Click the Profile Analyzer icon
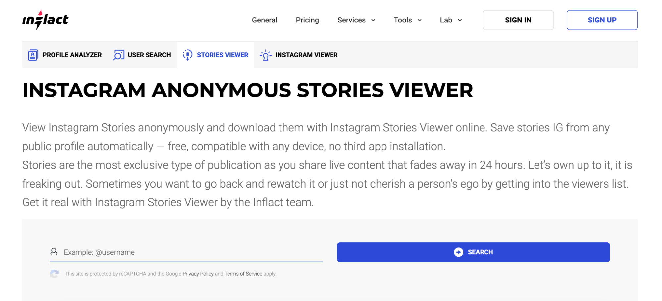This screenshot has height=301, width=662. 33,55
